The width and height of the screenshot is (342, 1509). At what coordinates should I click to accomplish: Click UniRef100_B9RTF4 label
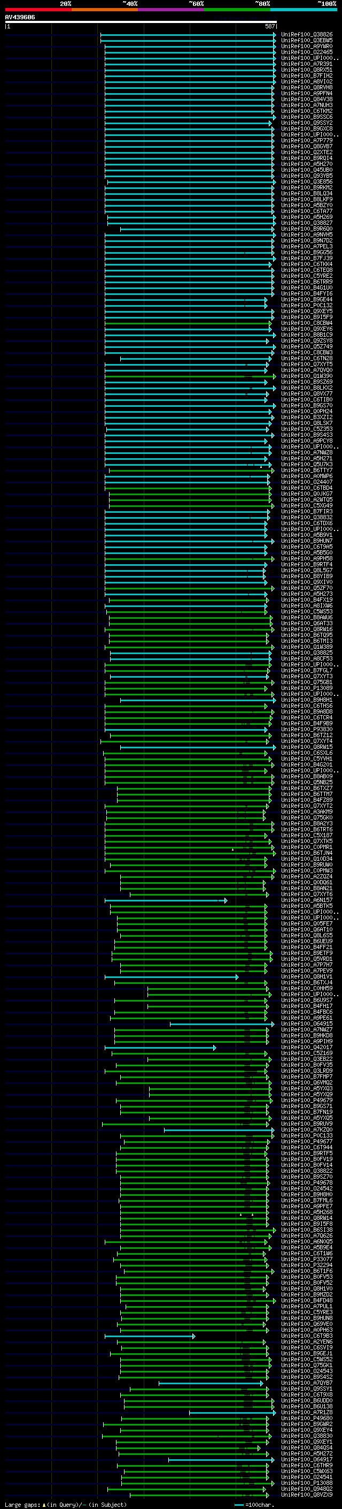coord(307,564)
